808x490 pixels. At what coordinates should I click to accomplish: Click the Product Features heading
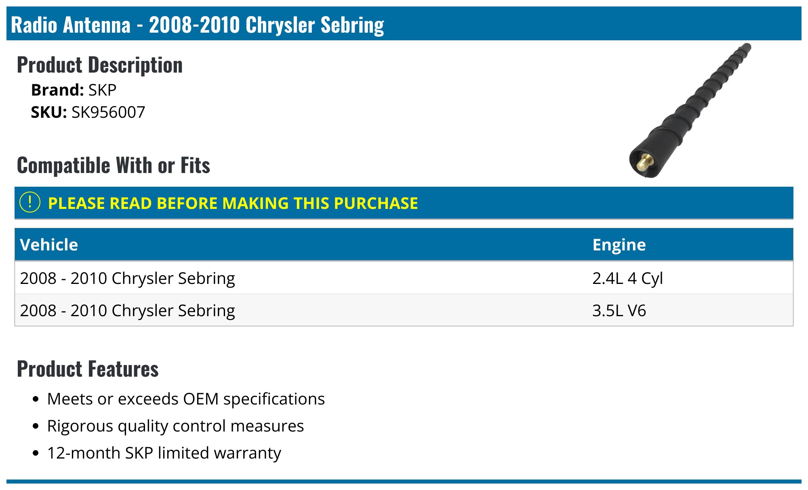coord(88,369)
